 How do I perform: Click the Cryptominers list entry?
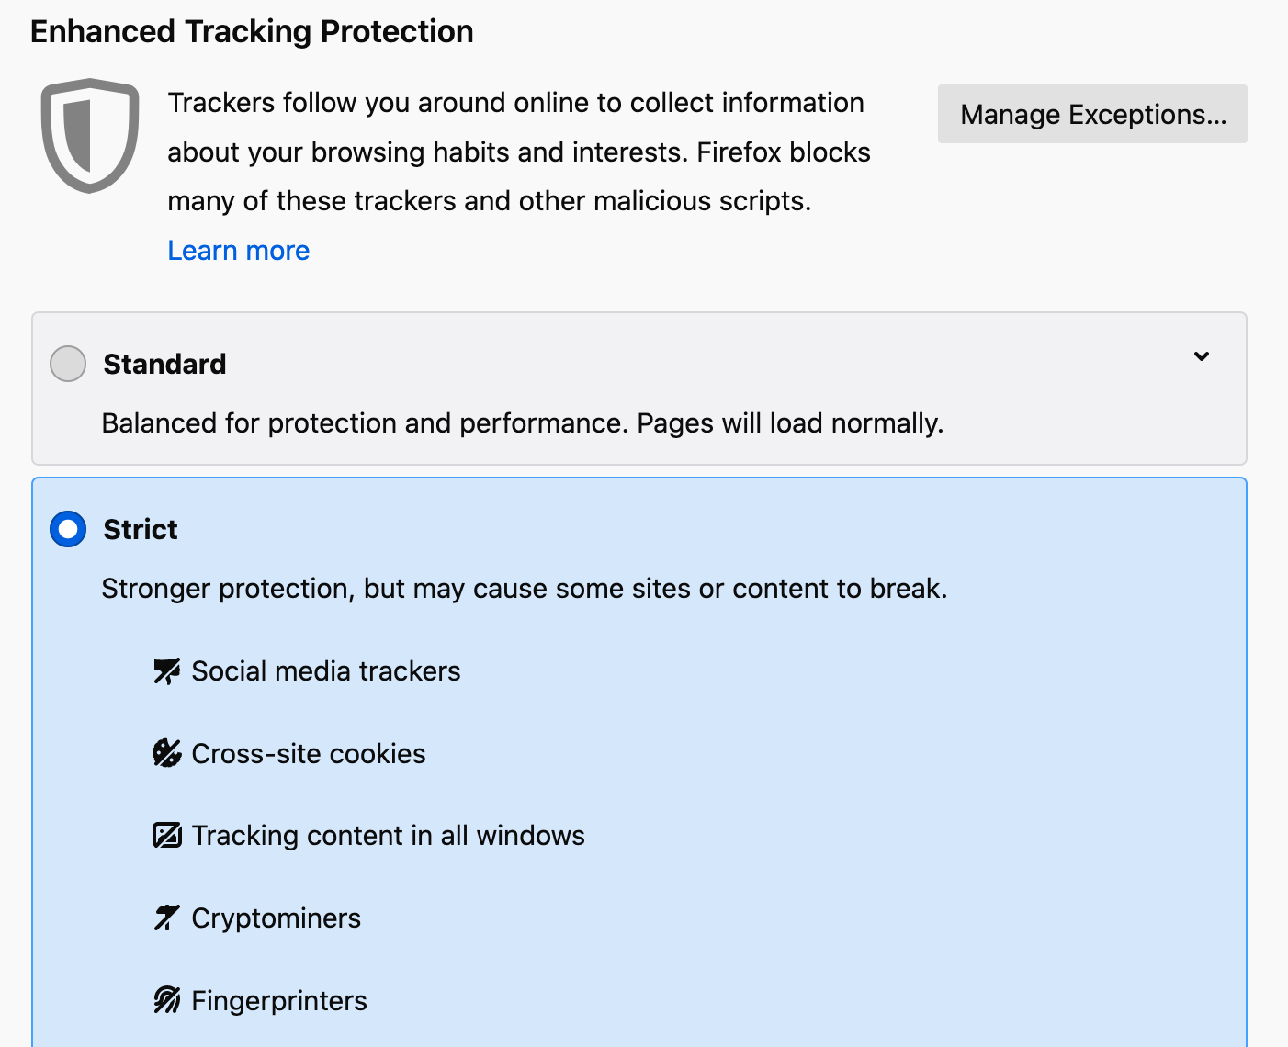[x=276, y=918]
